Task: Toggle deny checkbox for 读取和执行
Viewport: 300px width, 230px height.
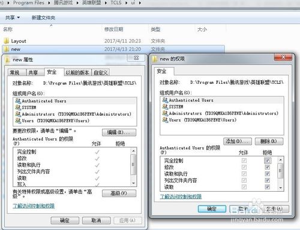Action: 268,174
